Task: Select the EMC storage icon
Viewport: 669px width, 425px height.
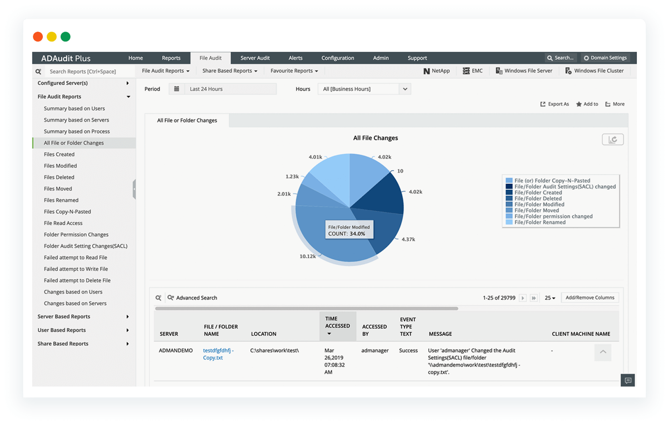Action: tap(466, 71)
